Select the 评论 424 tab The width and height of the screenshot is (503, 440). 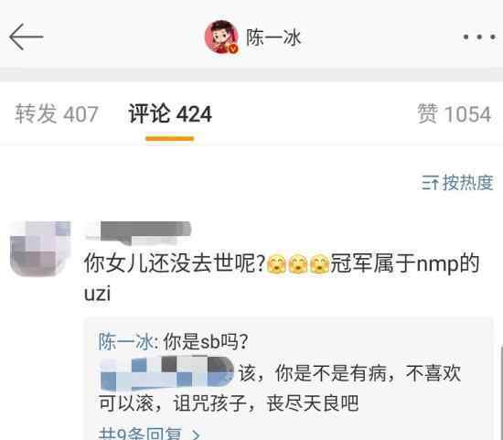170,114
